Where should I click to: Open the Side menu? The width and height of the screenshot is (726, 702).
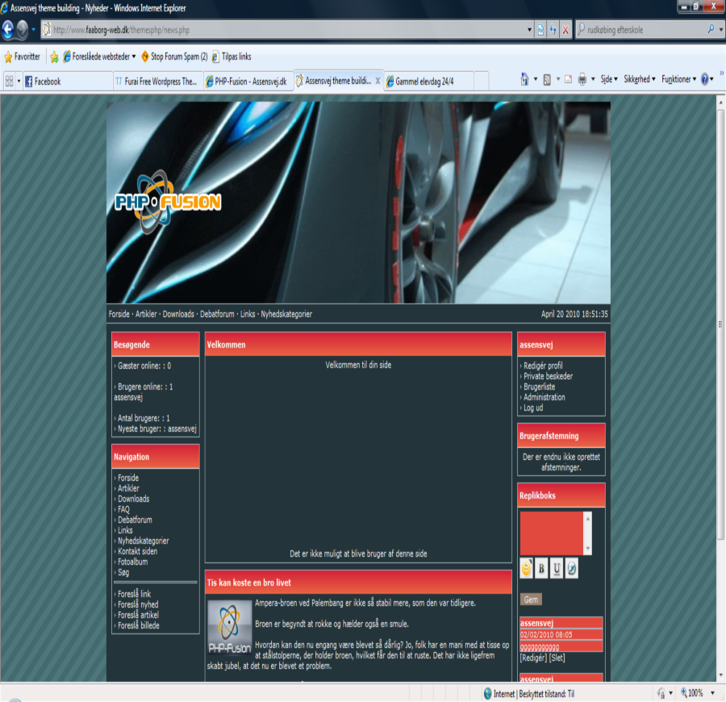coord(609,79)
